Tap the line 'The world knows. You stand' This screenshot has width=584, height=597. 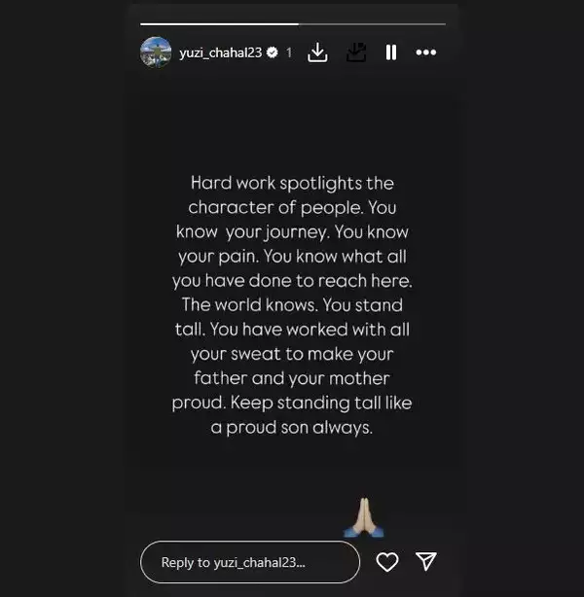pos(292,305)
